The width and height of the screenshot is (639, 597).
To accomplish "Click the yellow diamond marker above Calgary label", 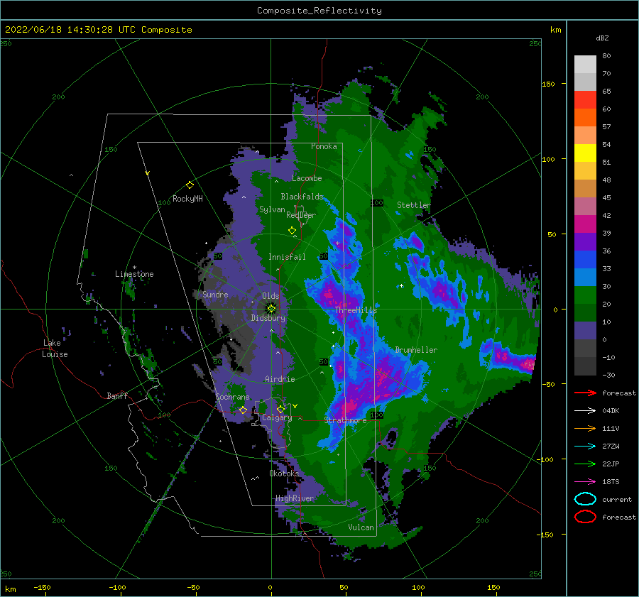I will pyautogui.click(x=280, y=409).
